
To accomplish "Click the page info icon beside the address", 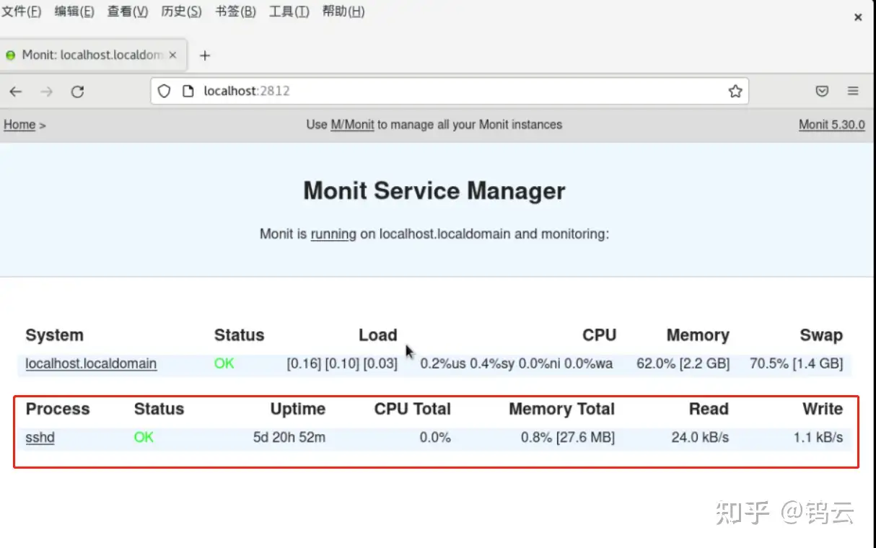I will (188, 92).
